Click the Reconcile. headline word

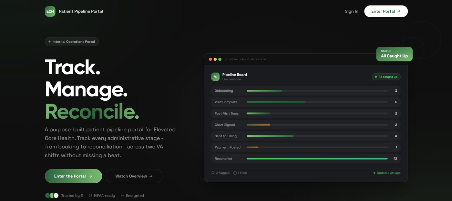(x=92, y=111)
